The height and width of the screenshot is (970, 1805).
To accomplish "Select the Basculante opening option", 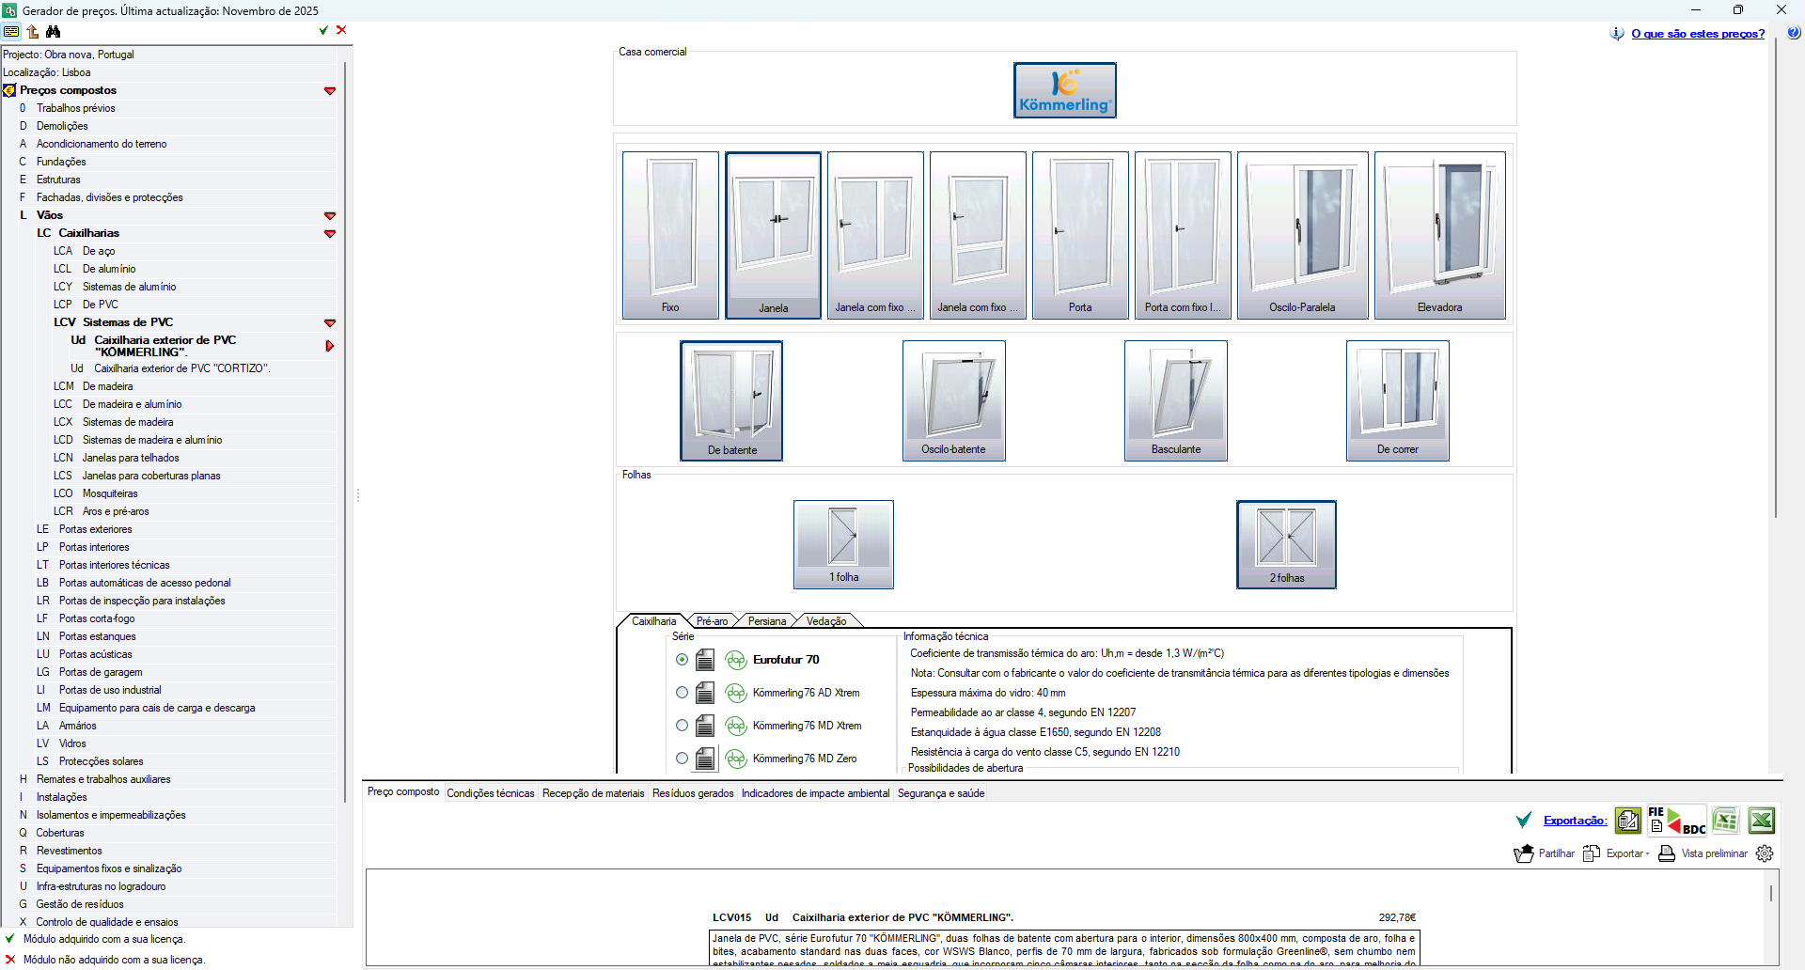I will click(1175, 400).
